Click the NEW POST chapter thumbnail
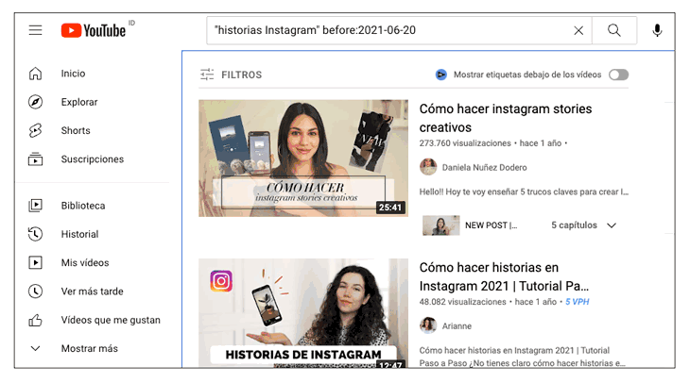 pos(440,225)
